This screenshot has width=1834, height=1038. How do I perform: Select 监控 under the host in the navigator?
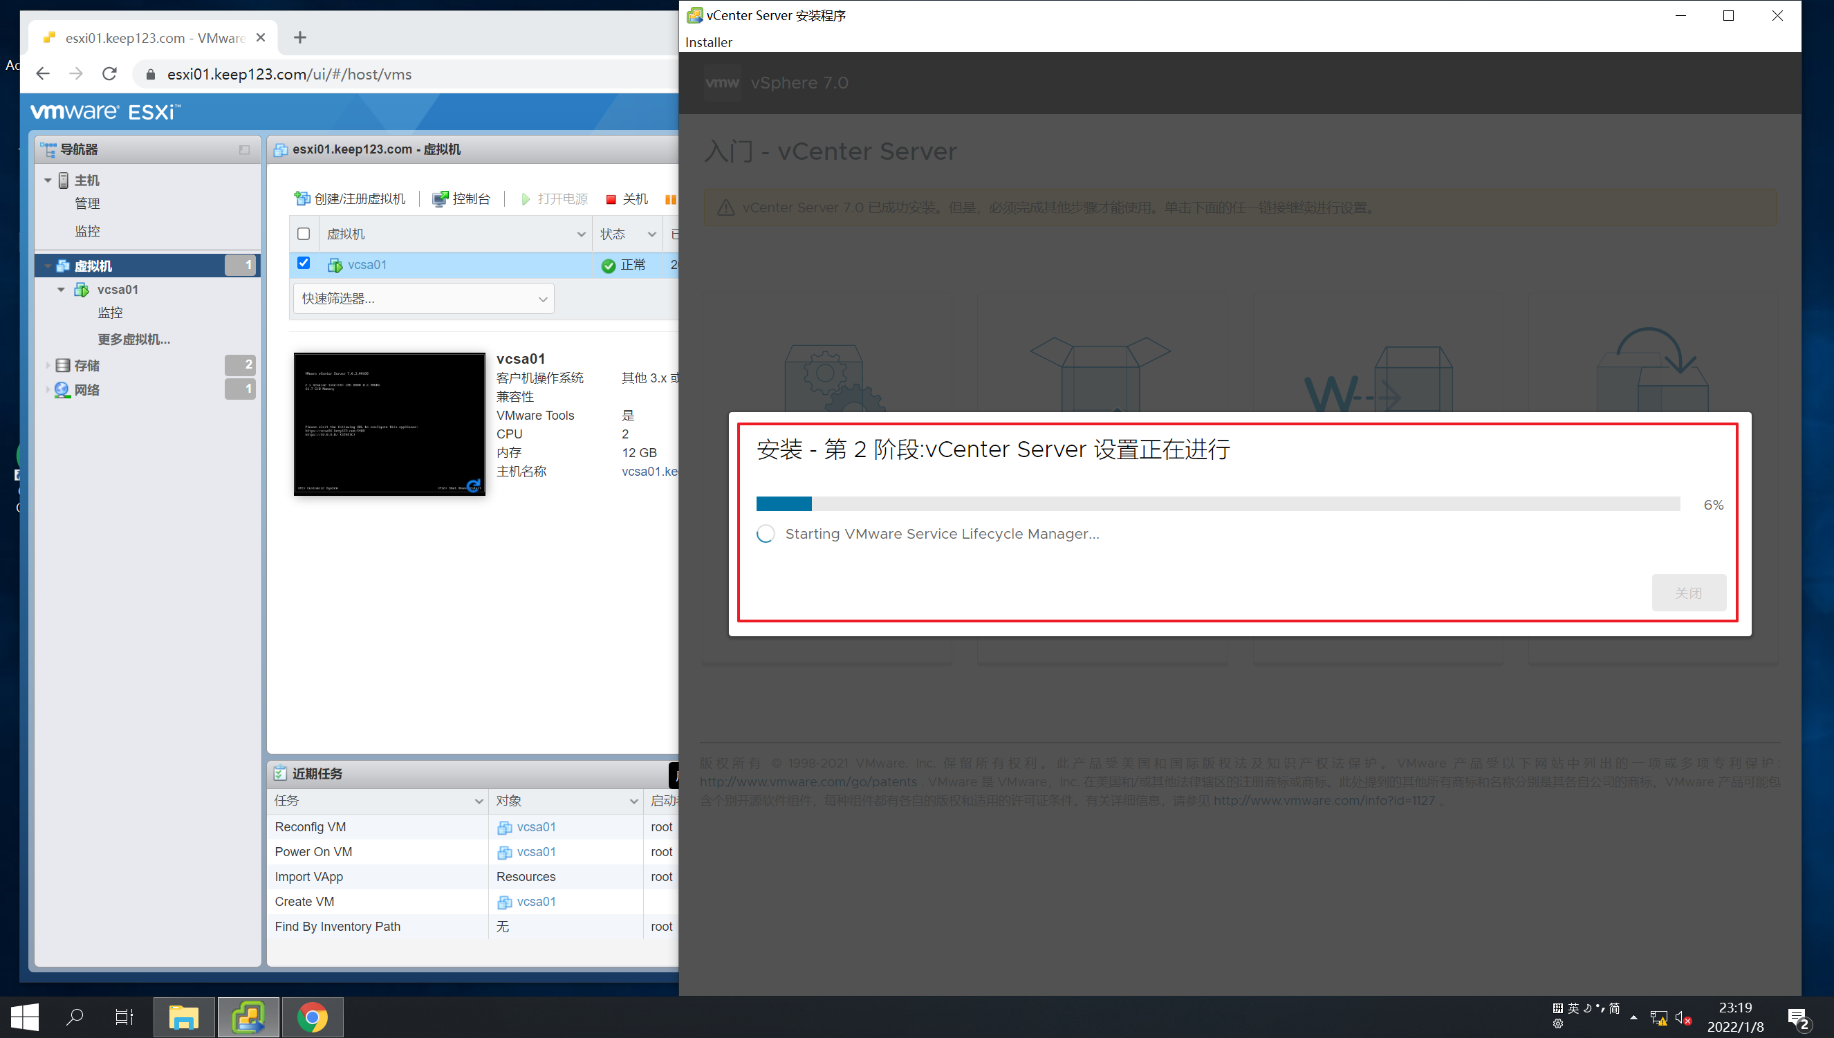[88, 231]
